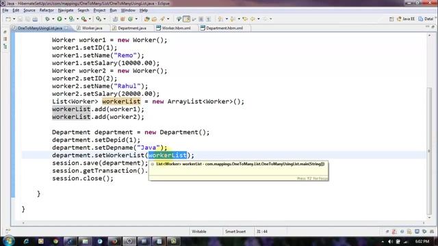Expand the Run configurations dropdown arrow
This screenshot has width=438, height=246.
click(x=66, y=19)
